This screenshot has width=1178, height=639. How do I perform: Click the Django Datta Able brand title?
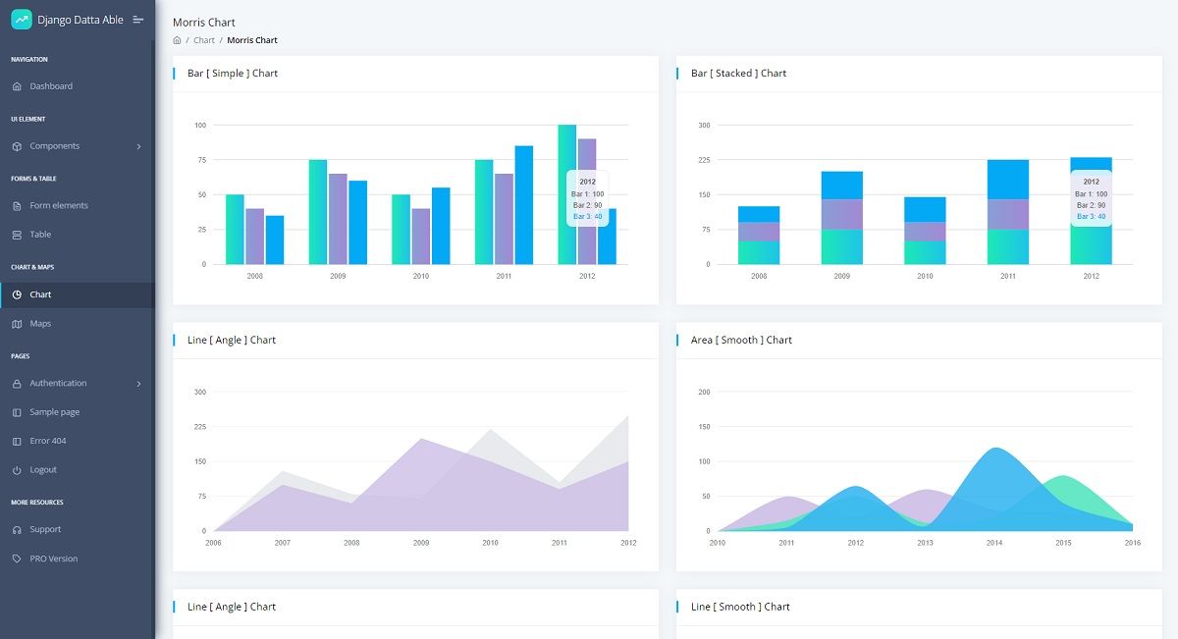pos(80,20)
